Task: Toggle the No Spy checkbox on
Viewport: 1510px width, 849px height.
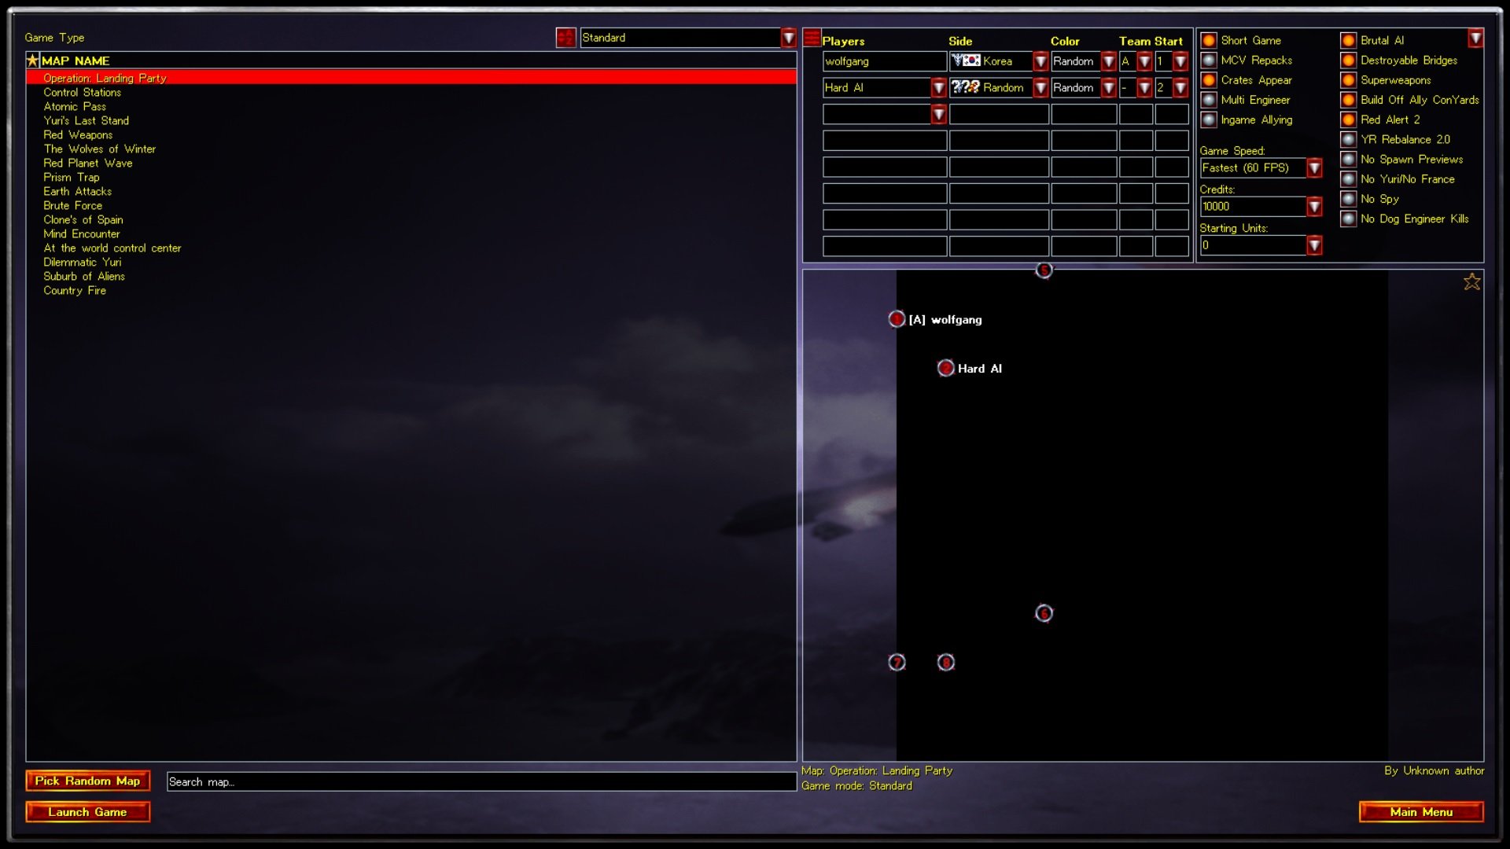Action: (x=1347, y=198)
